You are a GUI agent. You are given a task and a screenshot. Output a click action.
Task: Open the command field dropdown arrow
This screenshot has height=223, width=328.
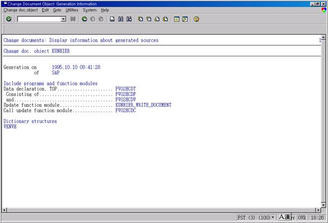(x=63, y=19)
